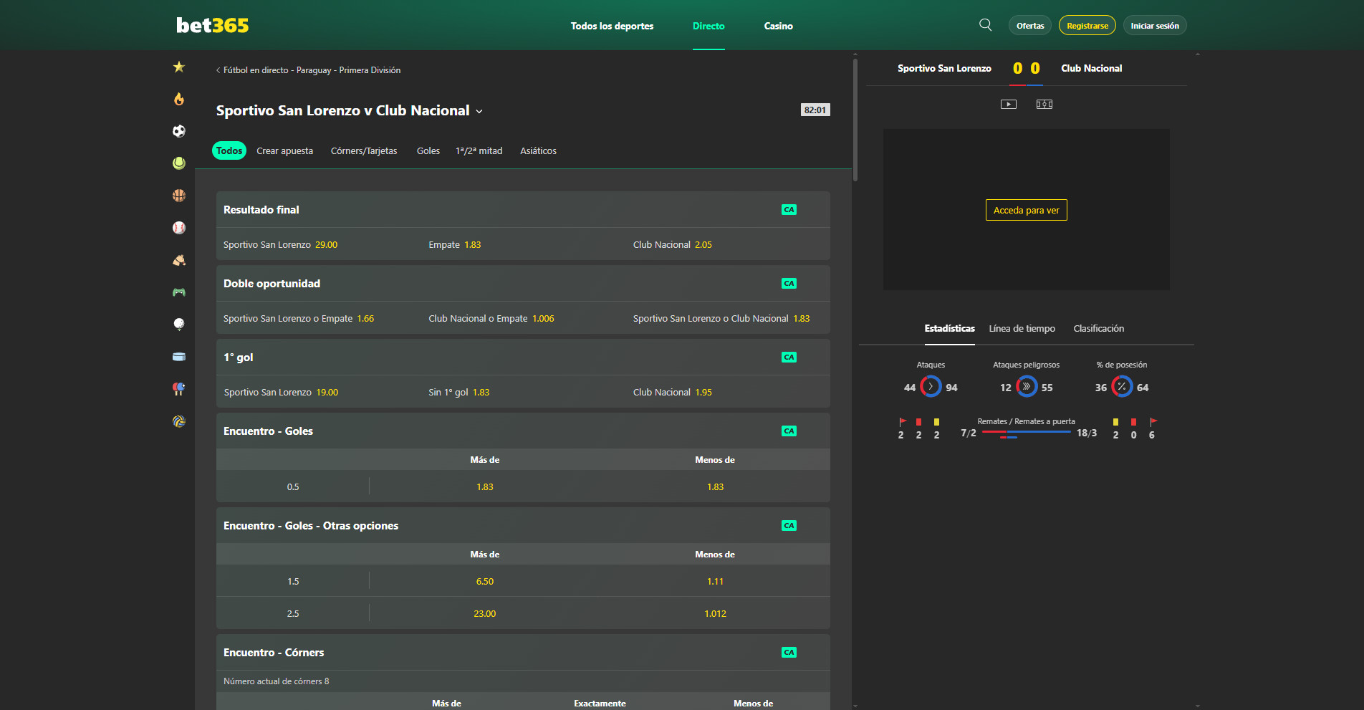Select the golf ball icon in the sidebar
This screenshot has width=1364, height=710.
coord(179,325)
